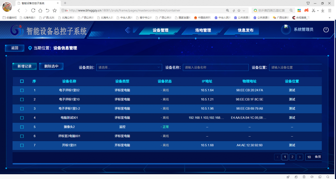Open the 设备类别 dropdown
Image resolution: width=336 pixels, height=179 pixels.
click(x=129, y=67)
